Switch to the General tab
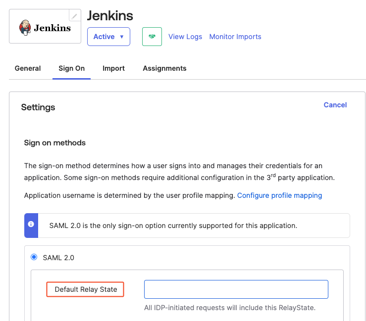 coord(28,68)
